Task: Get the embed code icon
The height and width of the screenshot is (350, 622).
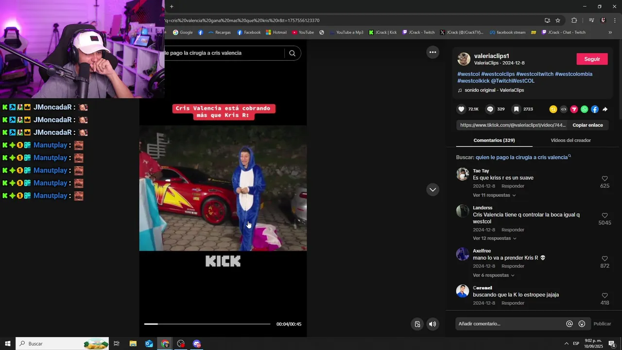Action: point(564,109)
